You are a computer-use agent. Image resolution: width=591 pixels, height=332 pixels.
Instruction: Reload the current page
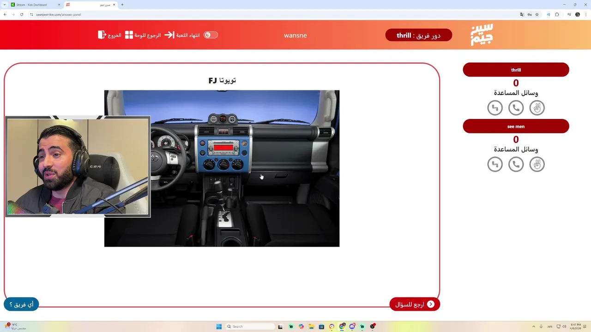click(22, 14)
